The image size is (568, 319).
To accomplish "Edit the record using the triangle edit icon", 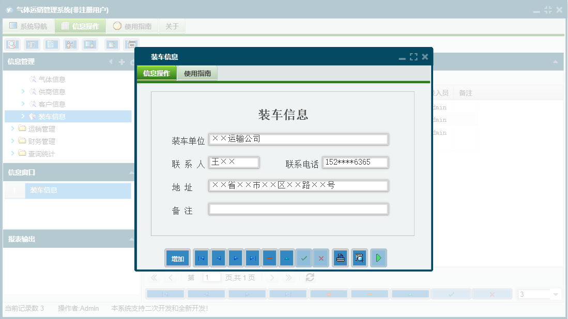I will click(286, 258).
